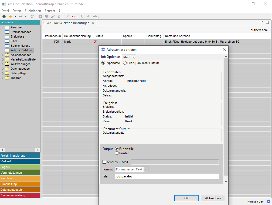
Task: Click the Abbrechen button
Action: point(213,198)
